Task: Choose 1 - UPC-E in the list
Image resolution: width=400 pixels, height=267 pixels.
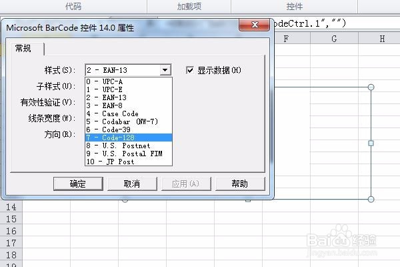Action: [x=129, y=89]
